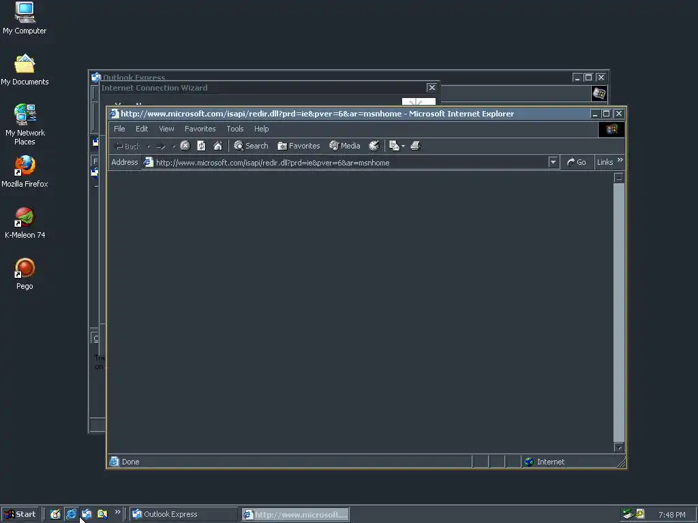Click the Mail icon in IE toolbar

[394, 146]
